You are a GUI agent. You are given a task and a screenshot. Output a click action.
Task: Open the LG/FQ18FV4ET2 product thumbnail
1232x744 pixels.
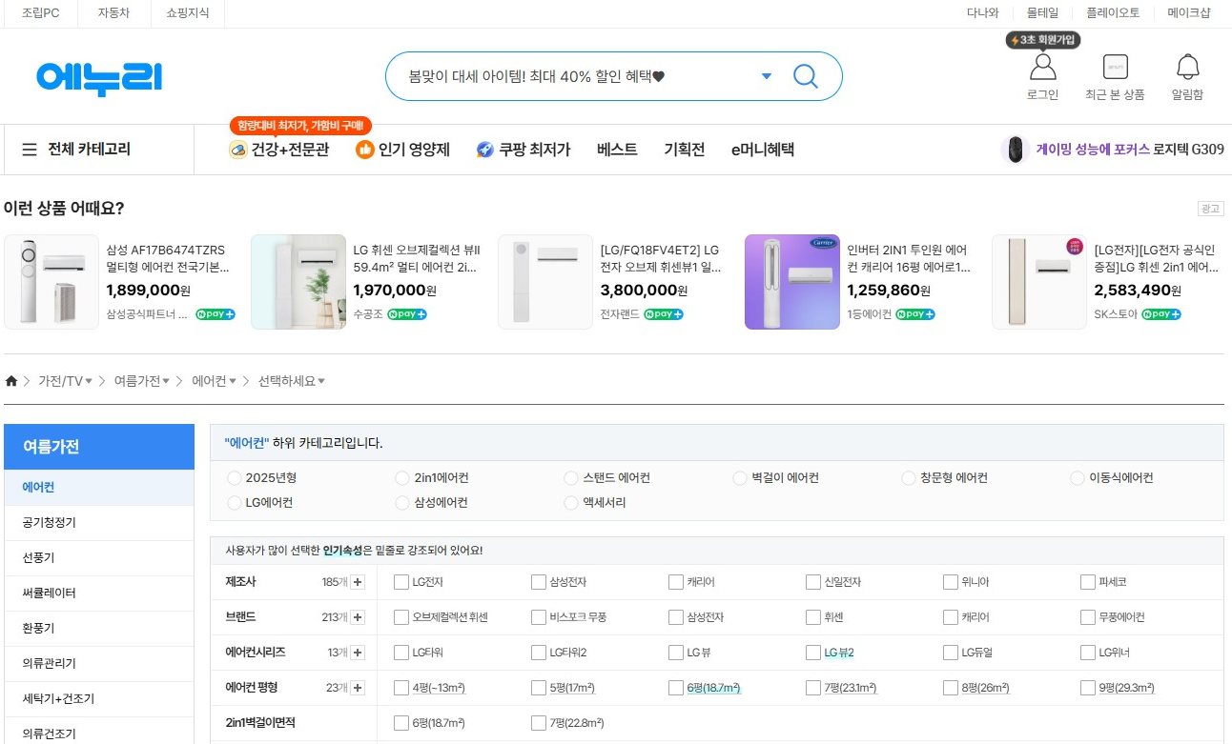pos(545,282)
